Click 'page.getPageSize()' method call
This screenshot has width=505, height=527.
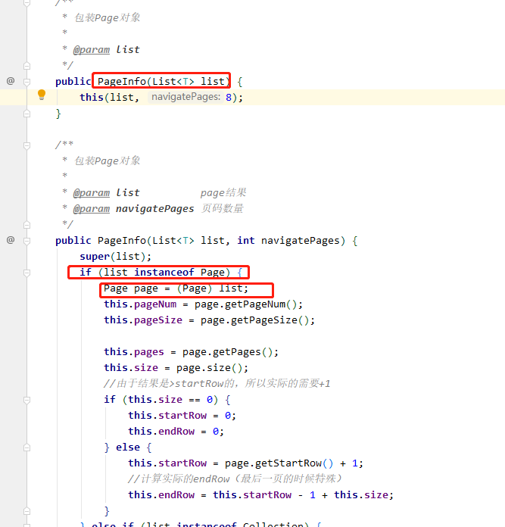[x=254, y=320]
